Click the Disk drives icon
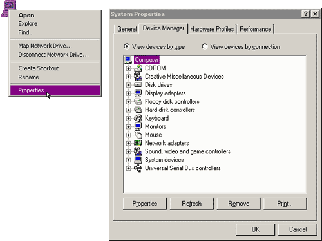The height and width of the screenshot is (241, 322). click(138, 85)
